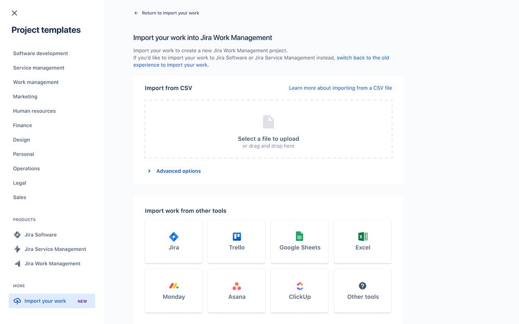Click the Jira Software product icon
Screen dimensions: 519x324
click(x=17, y=235)
